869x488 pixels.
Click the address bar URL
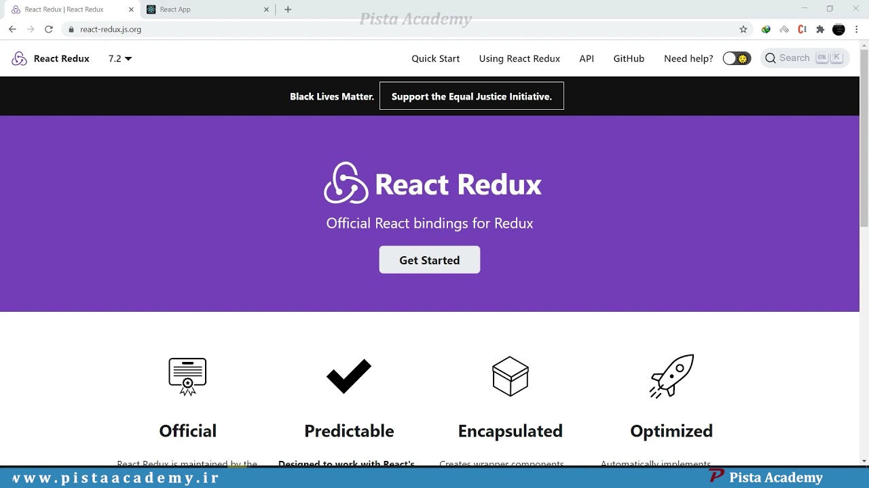point(111,30)
